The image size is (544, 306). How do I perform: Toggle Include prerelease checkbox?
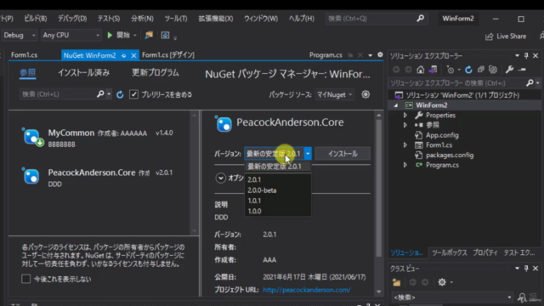(133, 94)
